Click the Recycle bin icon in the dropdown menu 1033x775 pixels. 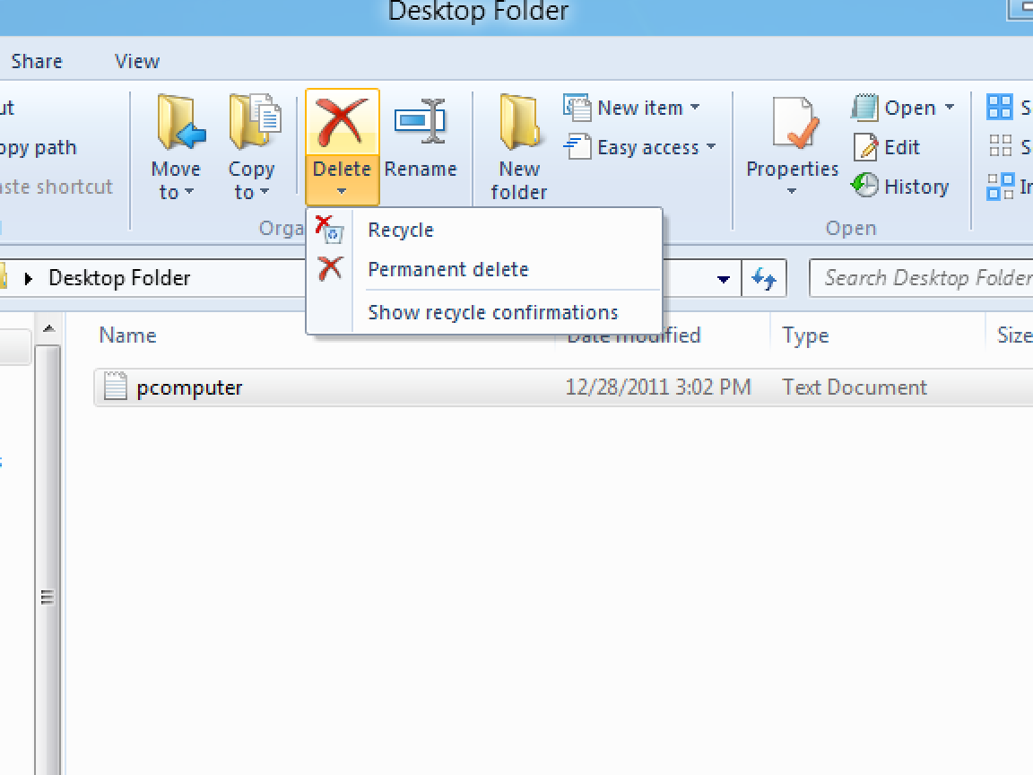click(329, 230)
